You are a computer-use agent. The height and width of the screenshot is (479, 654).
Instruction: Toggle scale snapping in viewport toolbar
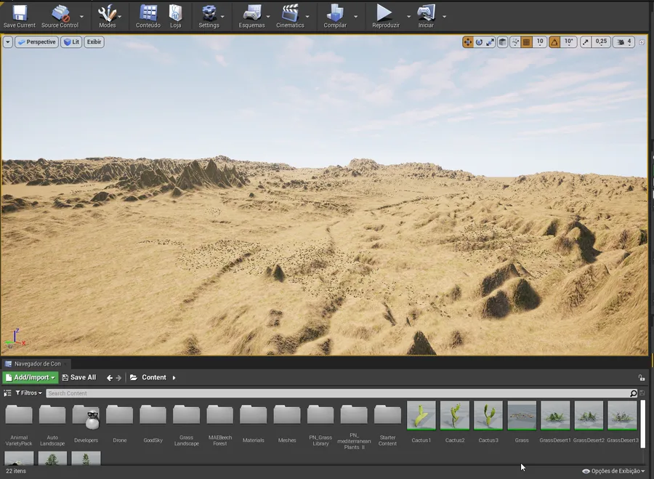tap(586, 42)
